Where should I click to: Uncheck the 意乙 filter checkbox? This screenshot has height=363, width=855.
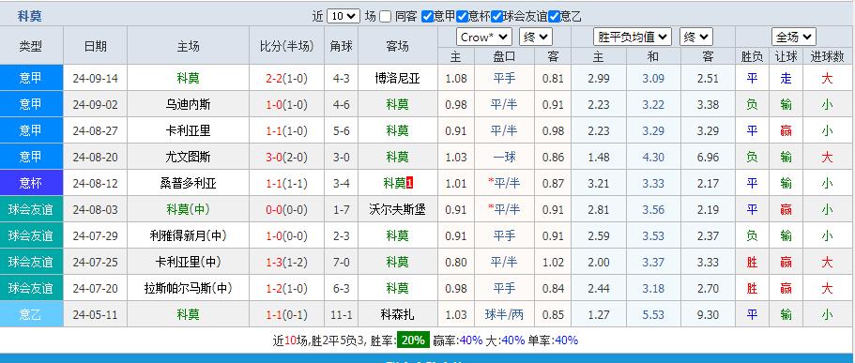click(555, 16)
